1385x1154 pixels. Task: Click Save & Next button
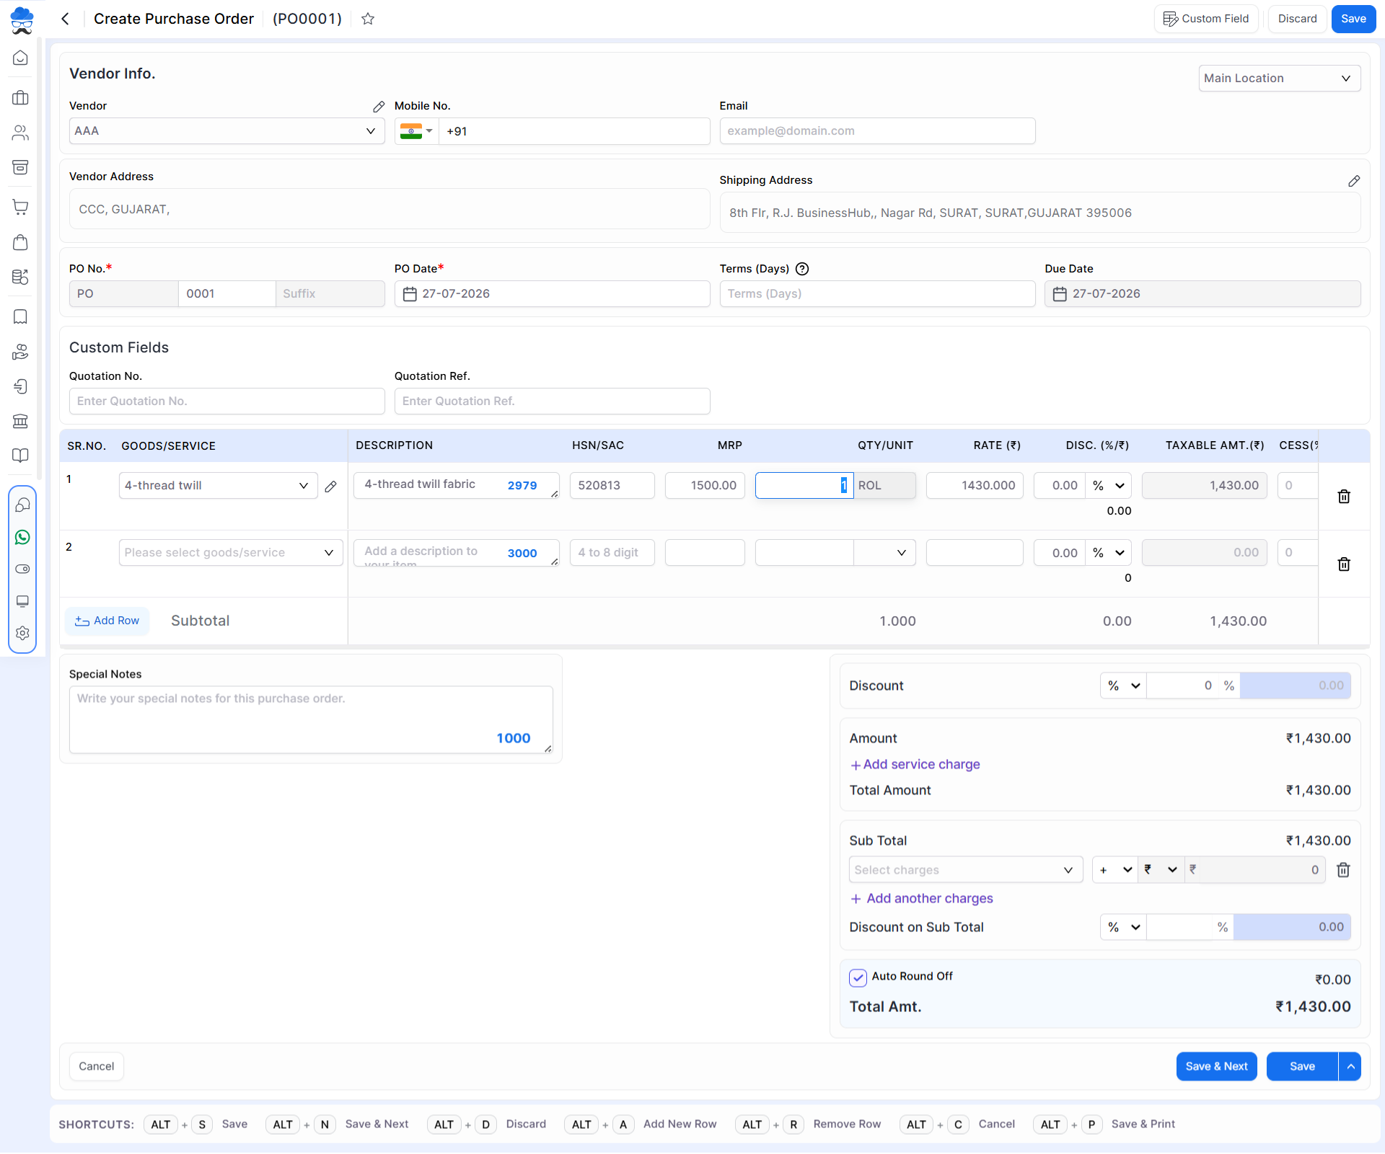point(1216,1067)
